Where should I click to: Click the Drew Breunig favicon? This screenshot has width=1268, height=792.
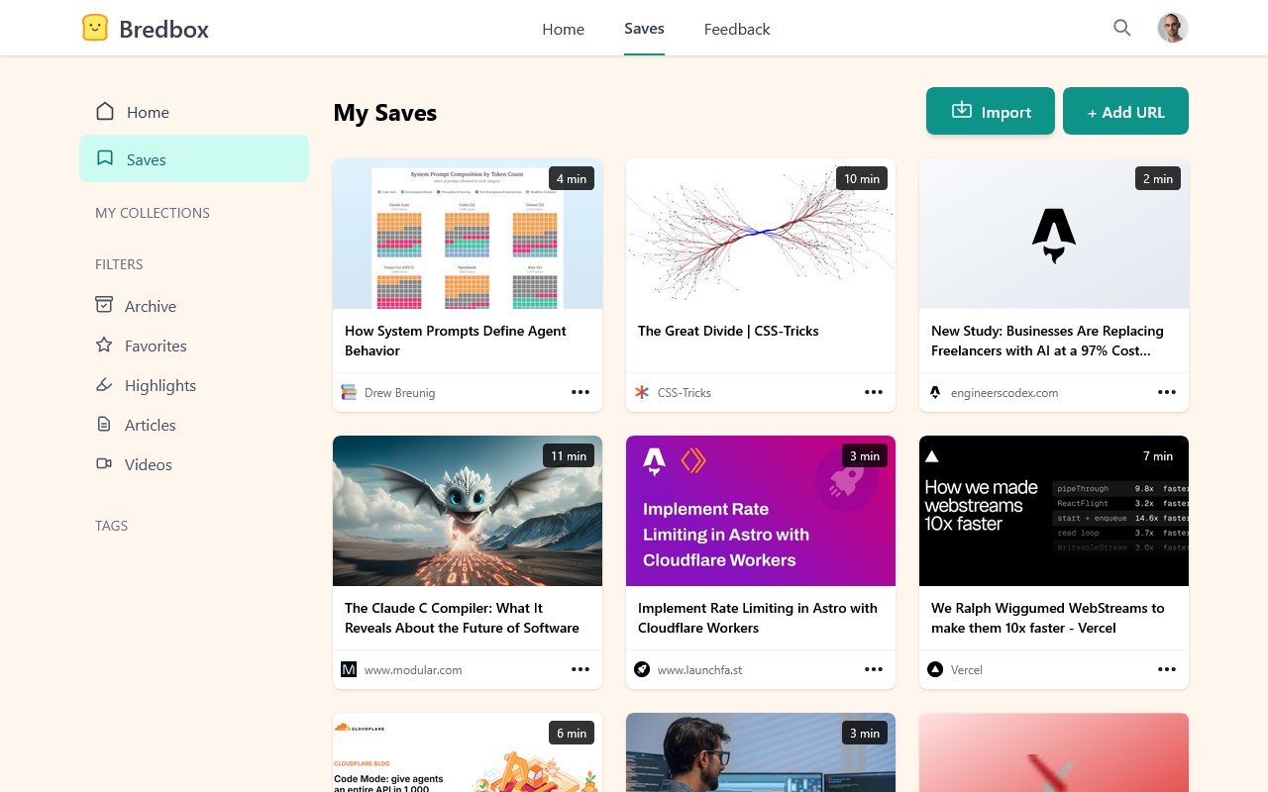click(x=349, y=392)
